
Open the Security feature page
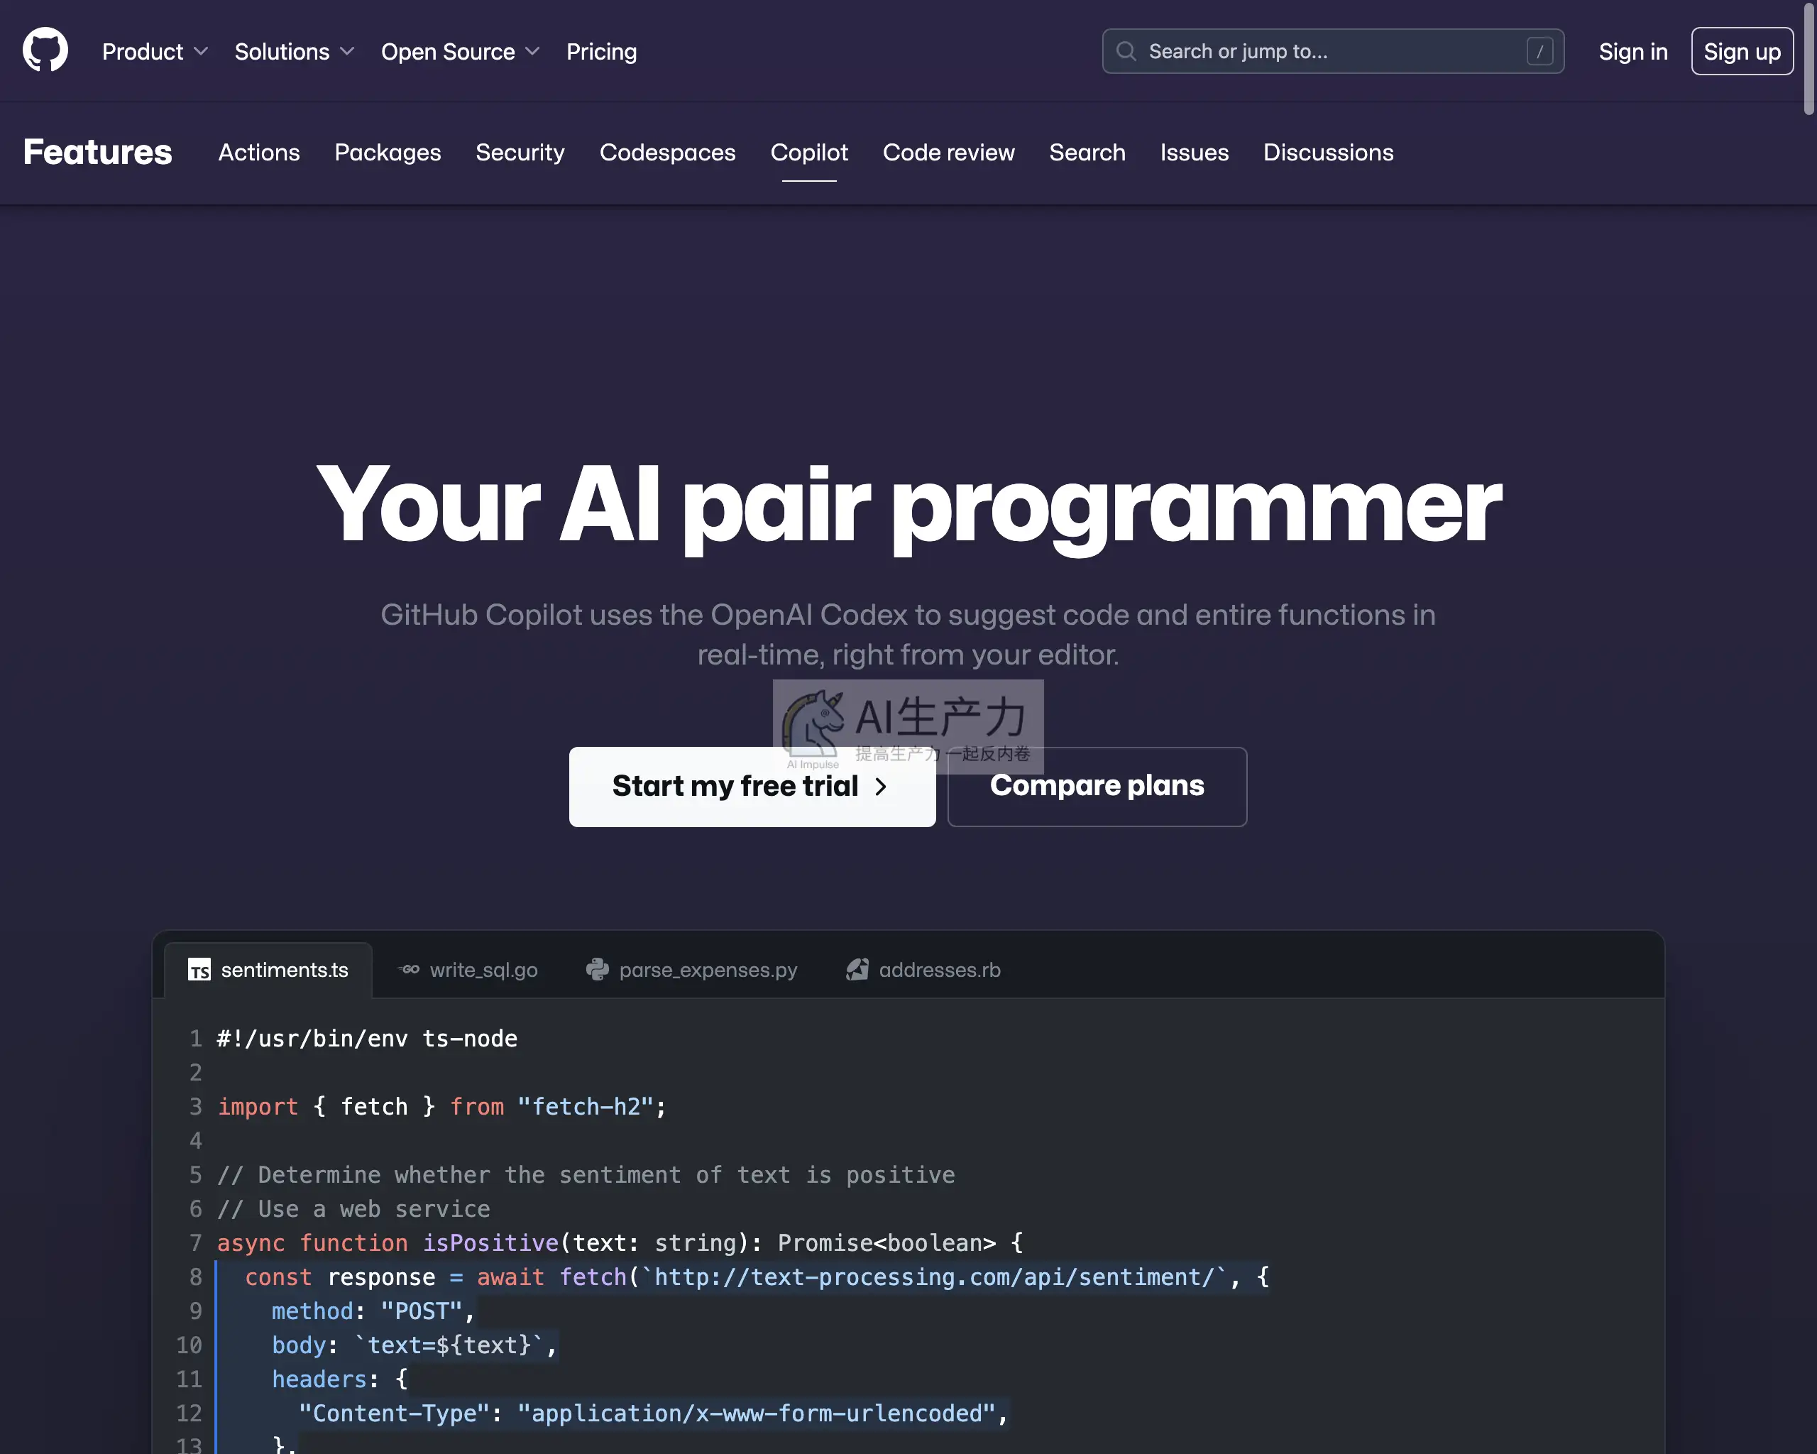click(x=520, y=153)
